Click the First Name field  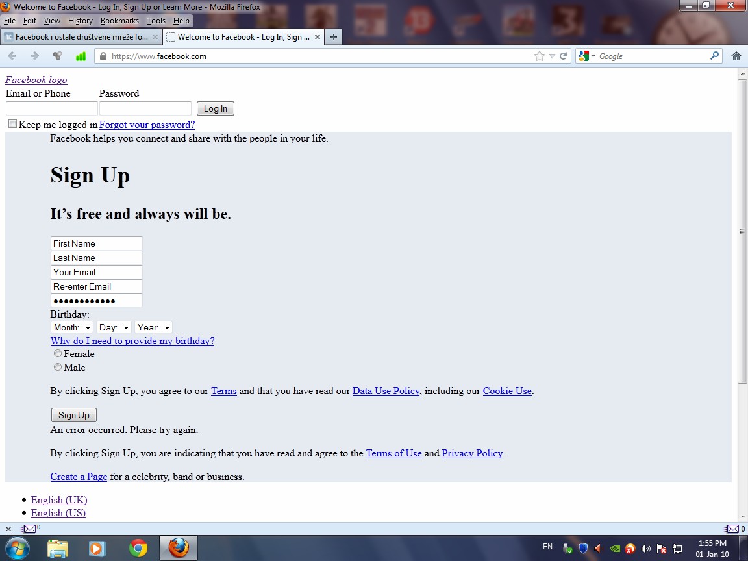click(x=96, y=243)
